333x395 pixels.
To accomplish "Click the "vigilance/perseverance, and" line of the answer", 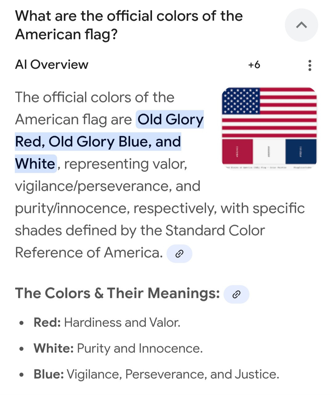I will 108,186.
